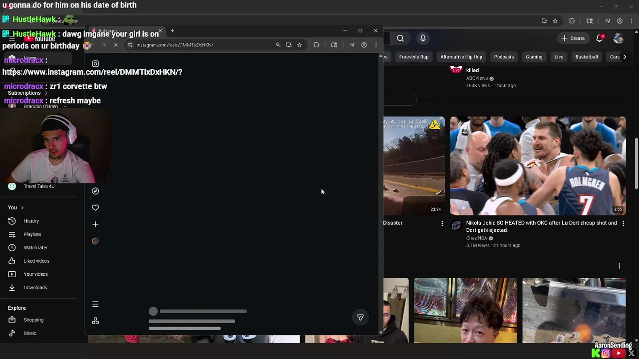Open the Meta apps grid icon in Instagram sidebar
The height and width of the screenshot is (359, 639).
[95, 321]
